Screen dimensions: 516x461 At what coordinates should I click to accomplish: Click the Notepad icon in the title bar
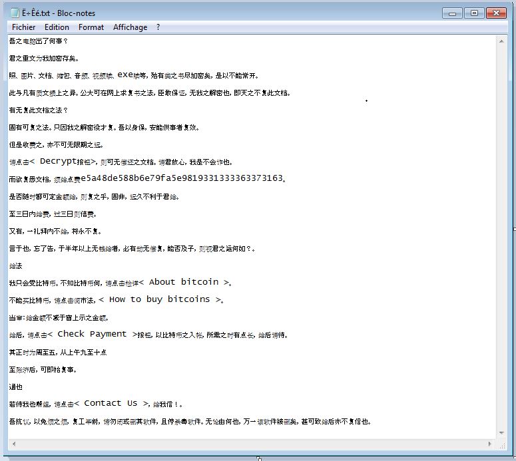pyautogui.click(x=15, y=13)
